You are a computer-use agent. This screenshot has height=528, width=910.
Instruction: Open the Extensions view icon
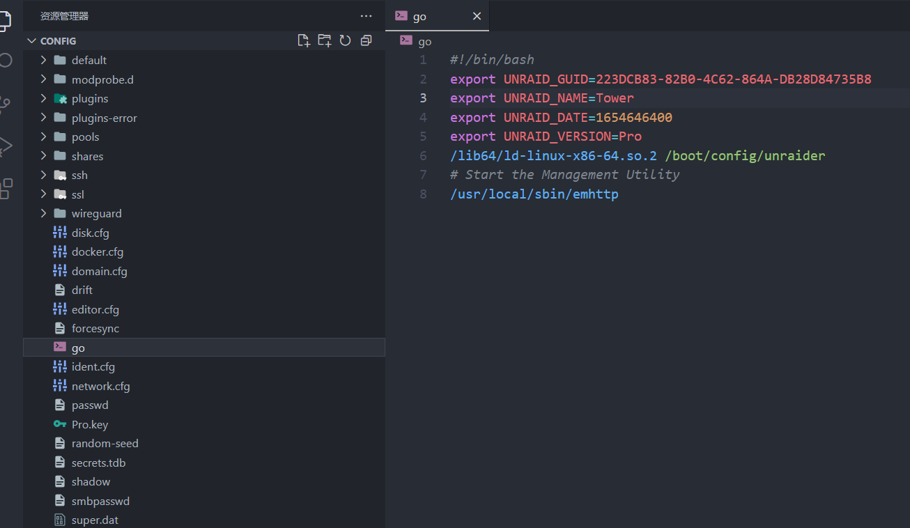(6, 188)
